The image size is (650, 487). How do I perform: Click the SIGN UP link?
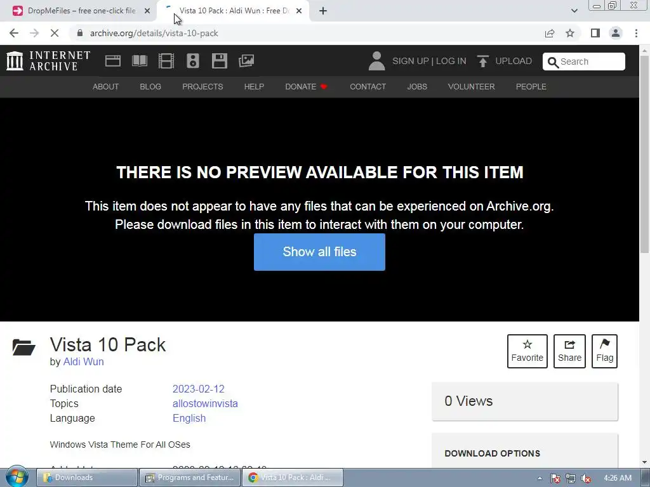coord(411,61)
